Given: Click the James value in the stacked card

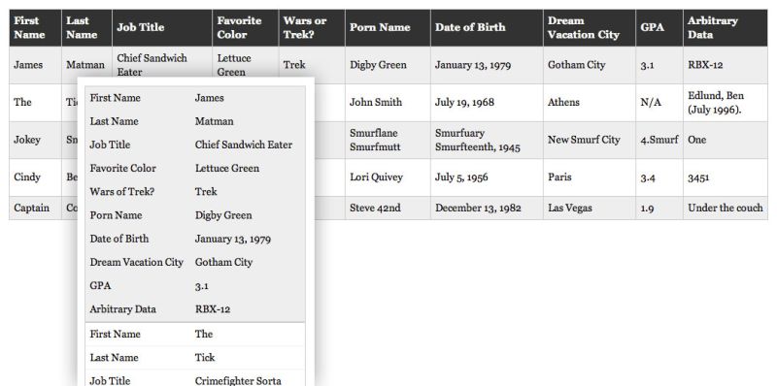Looking at the screenshot, I should pyautogui.click(x=209, y=98).
